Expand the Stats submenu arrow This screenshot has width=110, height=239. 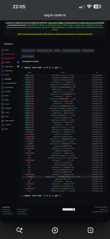[18, 112]
